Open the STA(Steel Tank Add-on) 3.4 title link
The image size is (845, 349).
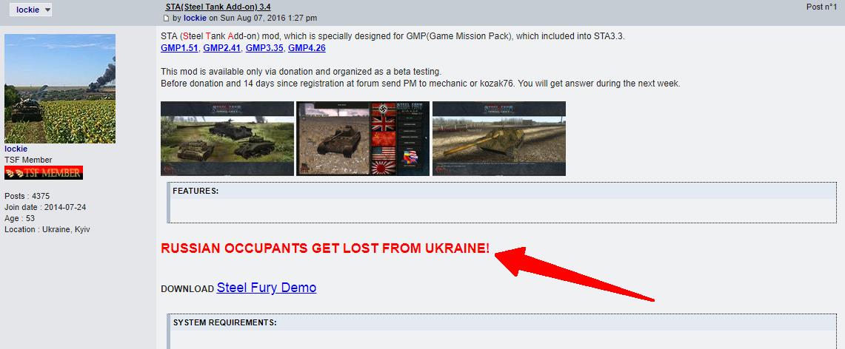click(218, 7)
